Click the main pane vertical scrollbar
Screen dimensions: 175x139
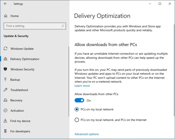coord(174,70)
